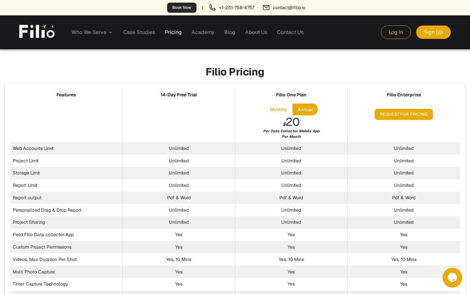The height and width of the screenshot is (294, 470).
Task: Select Monthly billing option
Action: click(x=278, y=109)
